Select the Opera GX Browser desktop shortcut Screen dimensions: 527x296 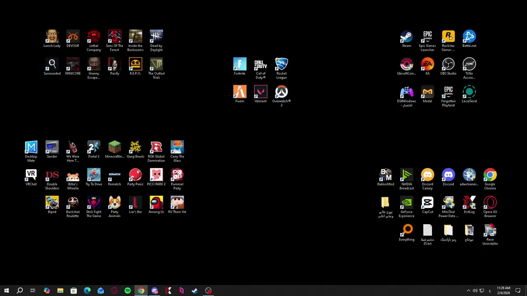pos(490,206)
